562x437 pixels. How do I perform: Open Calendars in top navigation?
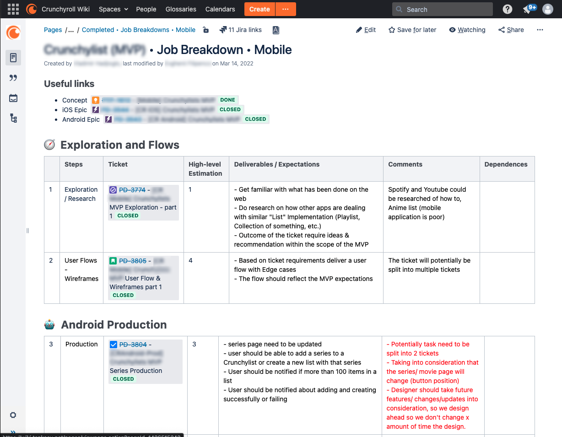pos(220,9)
